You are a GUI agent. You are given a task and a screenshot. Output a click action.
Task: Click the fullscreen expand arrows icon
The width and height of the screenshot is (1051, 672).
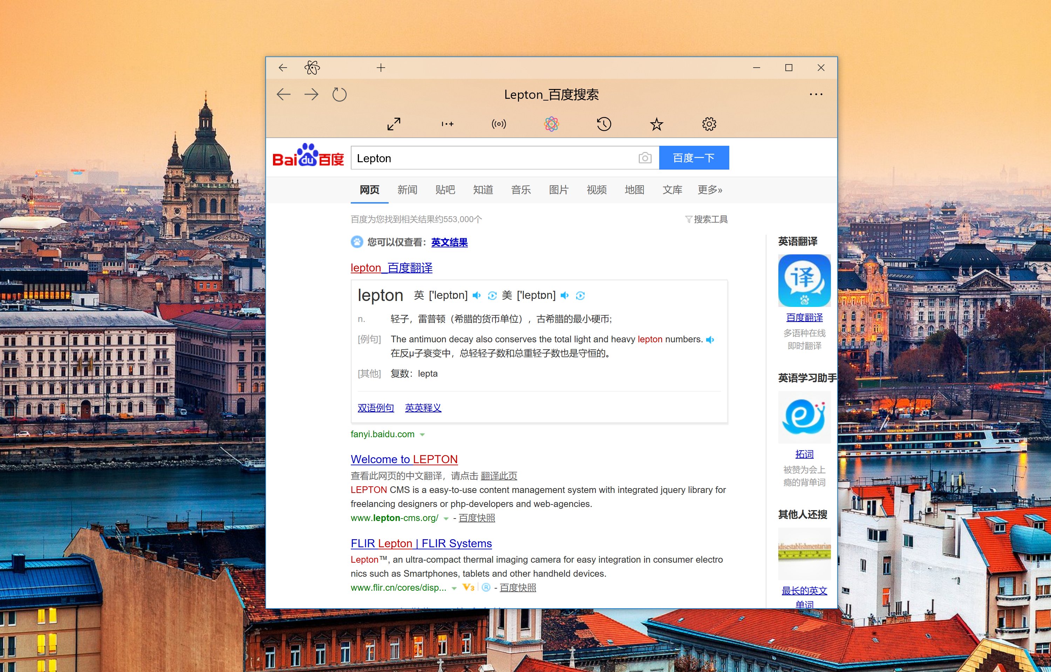click(x=394, y=124)
